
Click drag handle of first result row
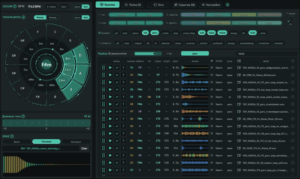tap(103, 68)
